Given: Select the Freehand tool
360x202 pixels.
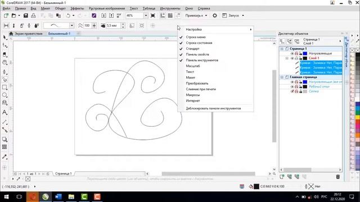Looking at the screenshot, I should [x=4, y=72].
